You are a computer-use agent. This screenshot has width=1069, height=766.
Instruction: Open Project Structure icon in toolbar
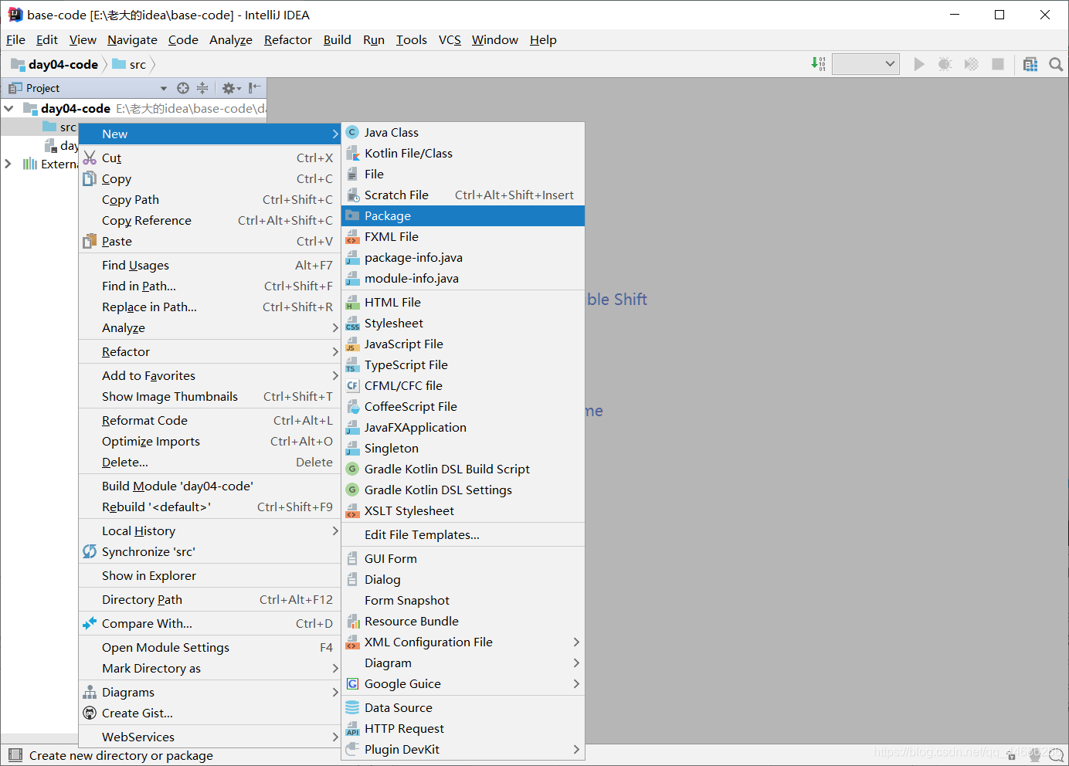click(x=1030, y=64)
